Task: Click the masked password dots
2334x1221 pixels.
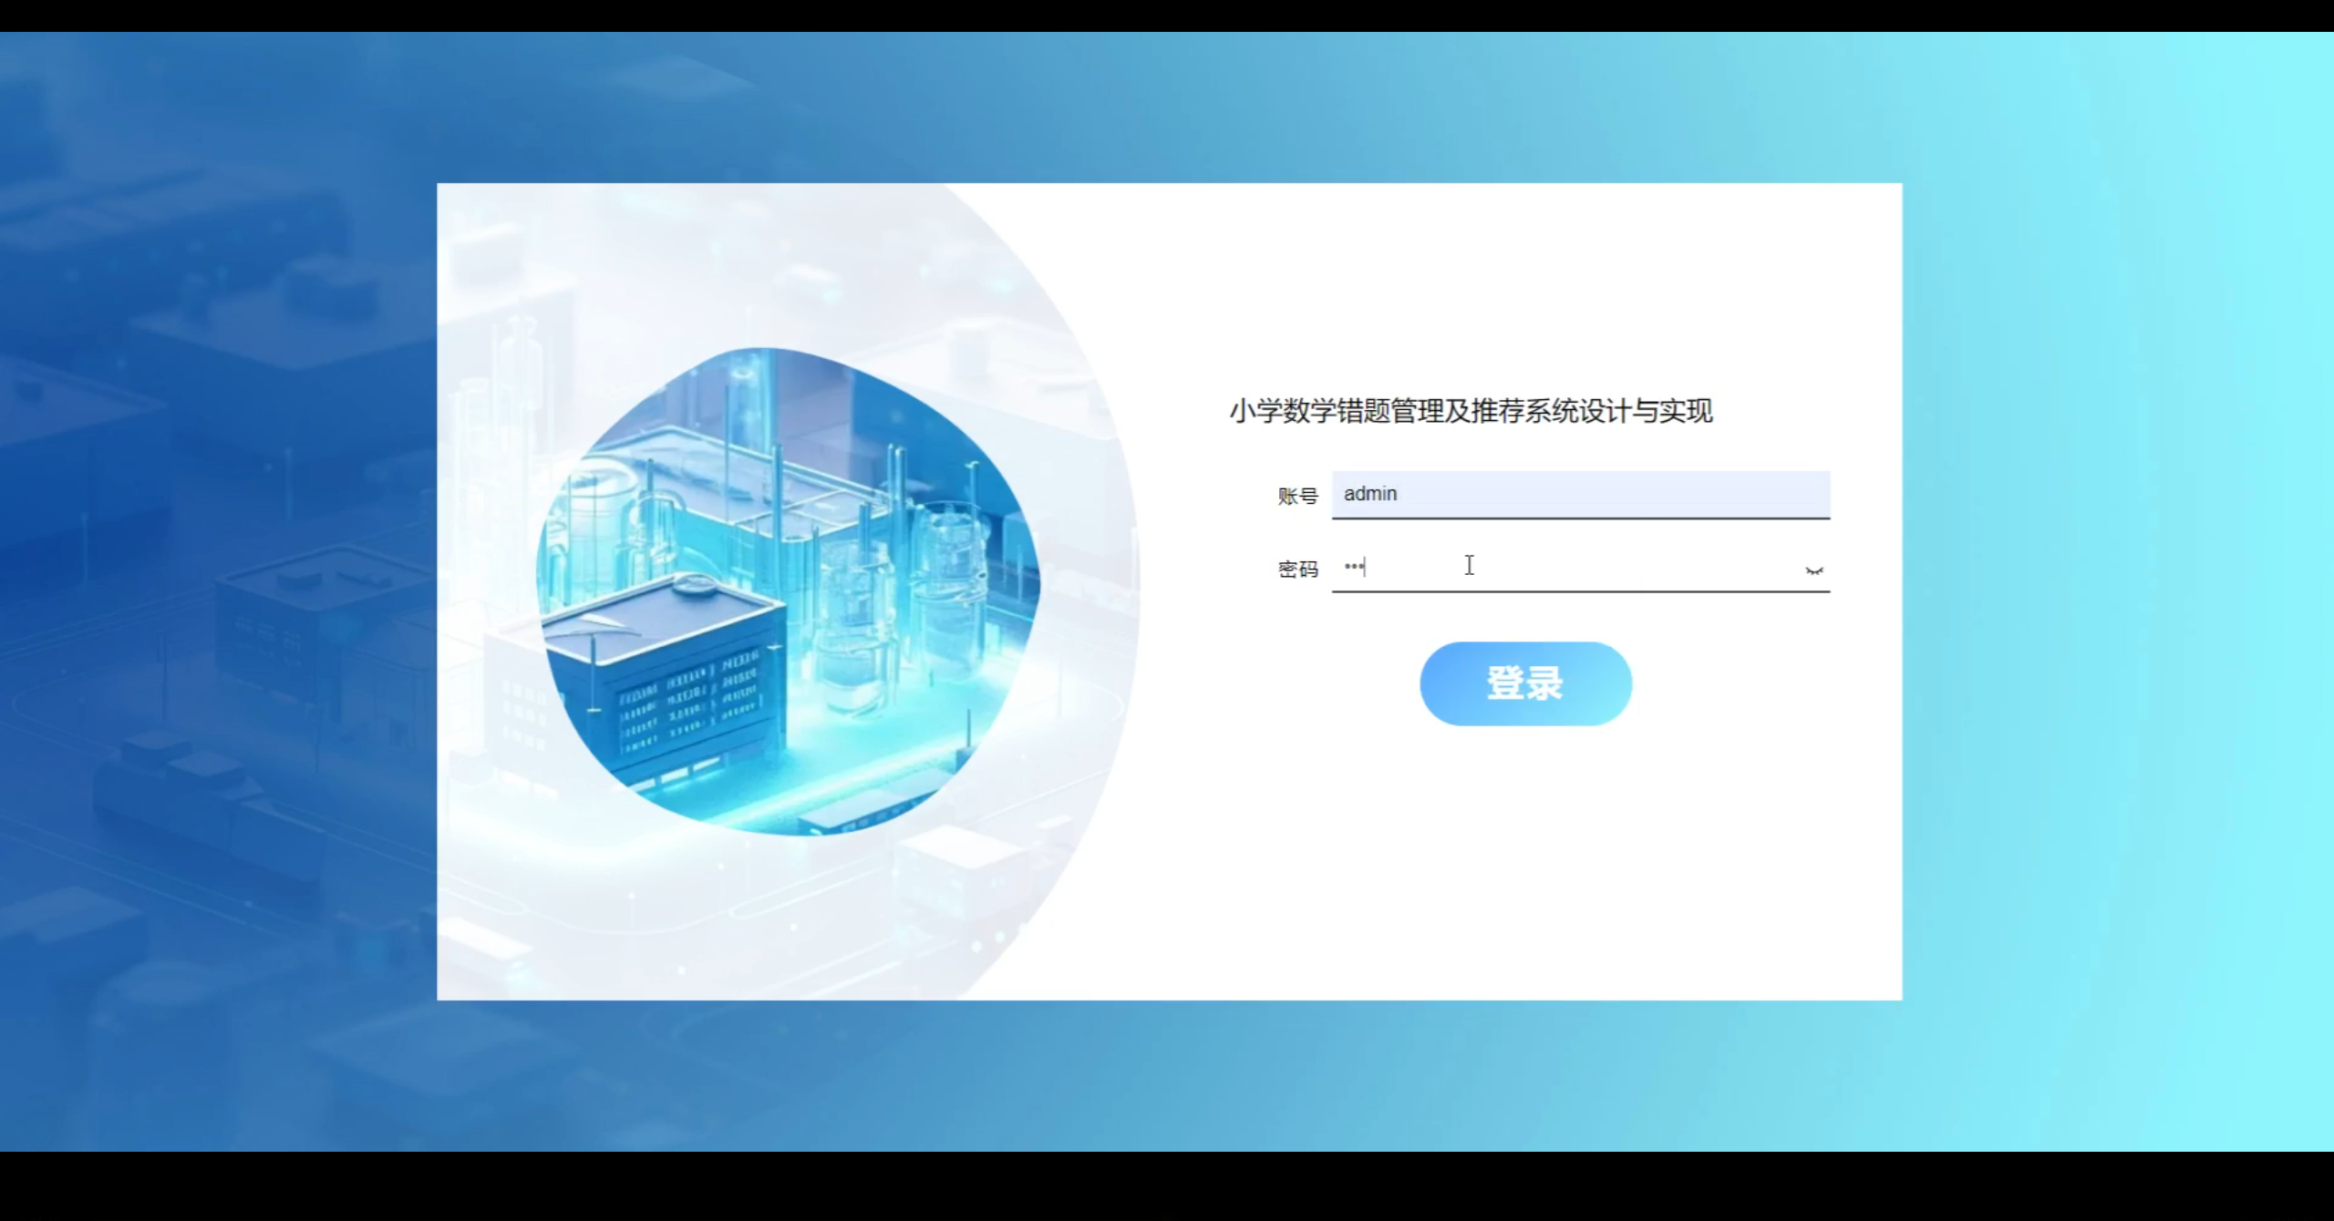Action: 1353,567
